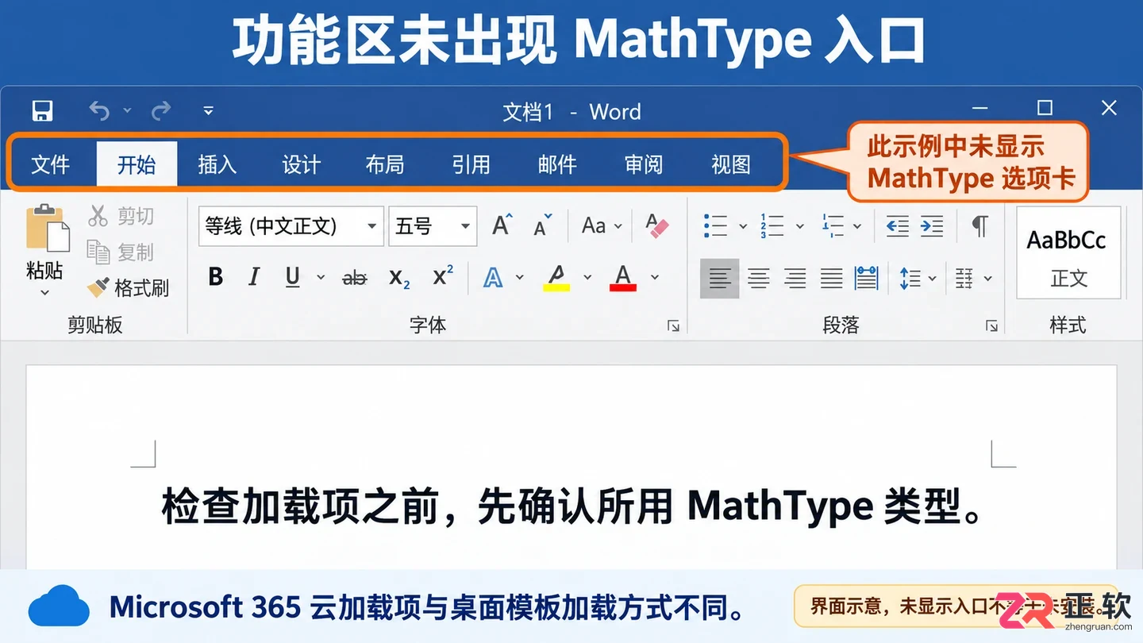Apply text effects with the outlined A icon

(x=494, y=277)
